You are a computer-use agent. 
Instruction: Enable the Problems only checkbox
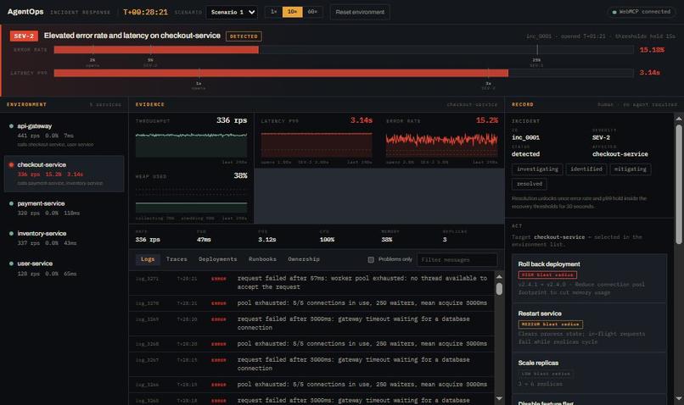[x=371, y=259]
